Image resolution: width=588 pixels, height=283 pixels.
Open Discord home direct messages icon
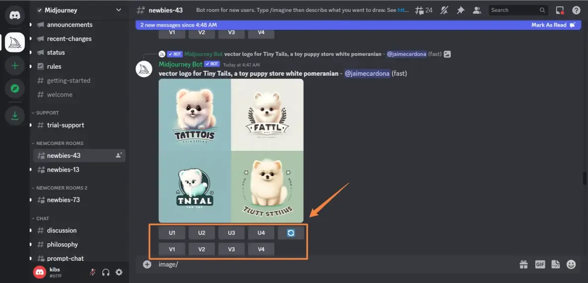pyautogui.click(x=14, y=15)
